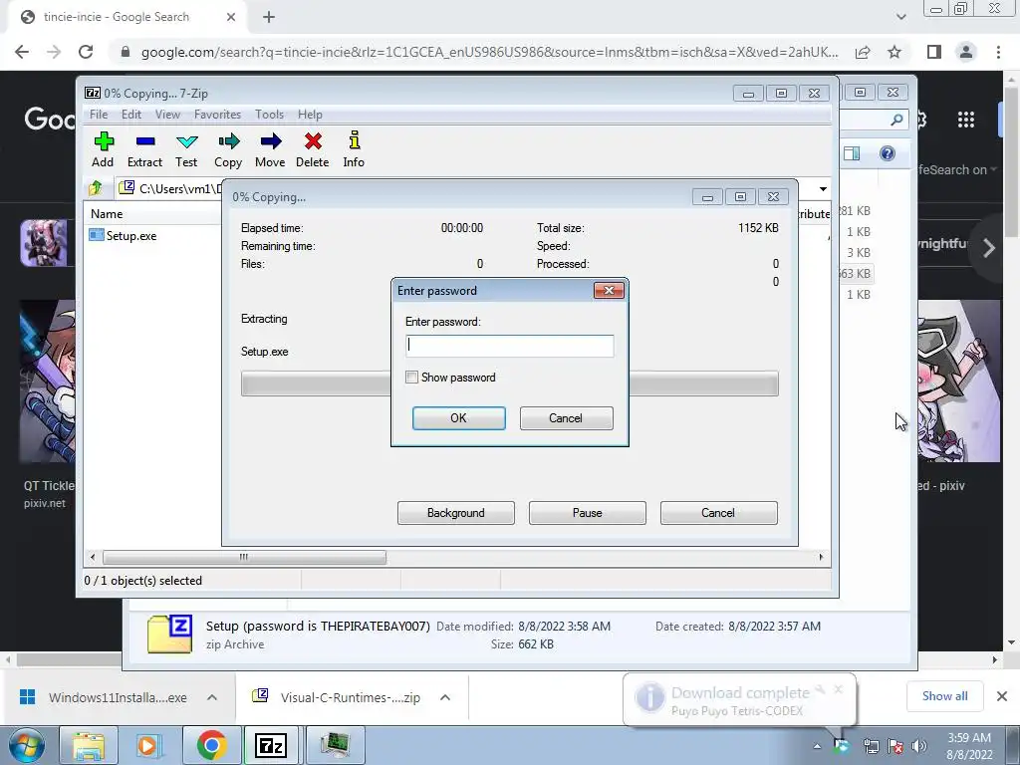Click the Move toolbar icon
This screenshot has width=1020, height=765.
(271, 141)
